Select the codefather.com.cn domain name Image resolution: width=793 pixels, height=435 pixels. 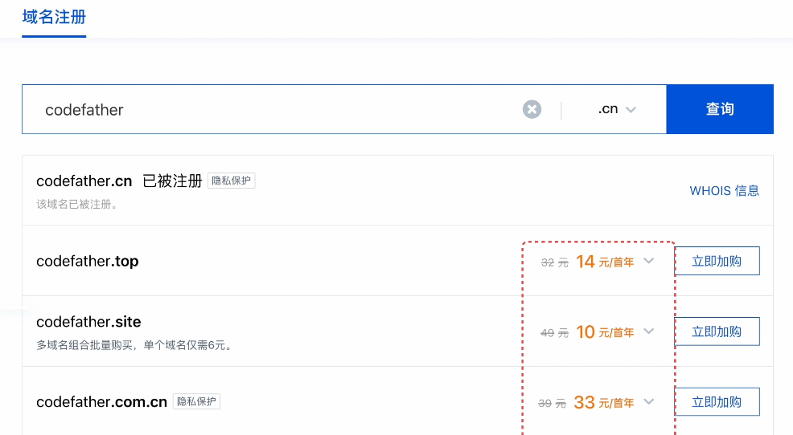pyautogui.click(x=101, y=401)
